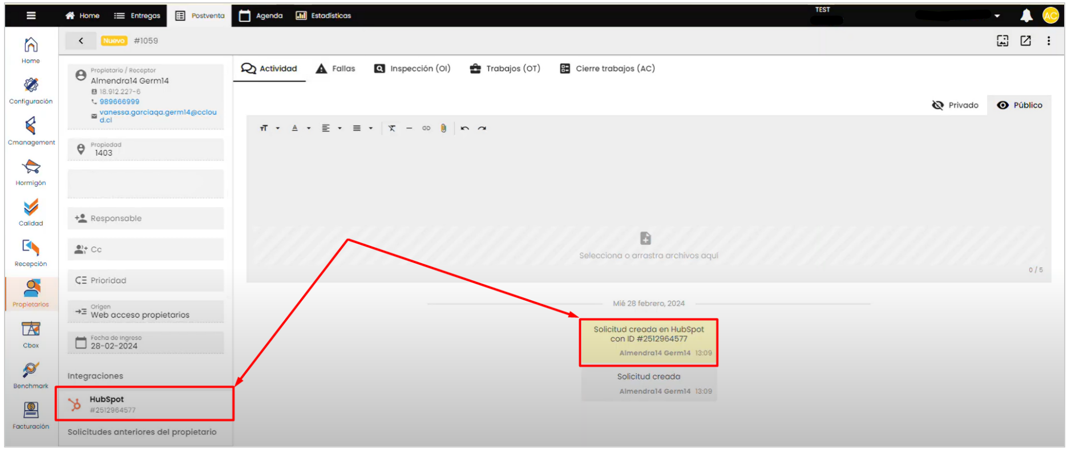Set message visibility to Privado
Image resolution: width=1067 pixels, height=452 pixels.
pos(955,105)
